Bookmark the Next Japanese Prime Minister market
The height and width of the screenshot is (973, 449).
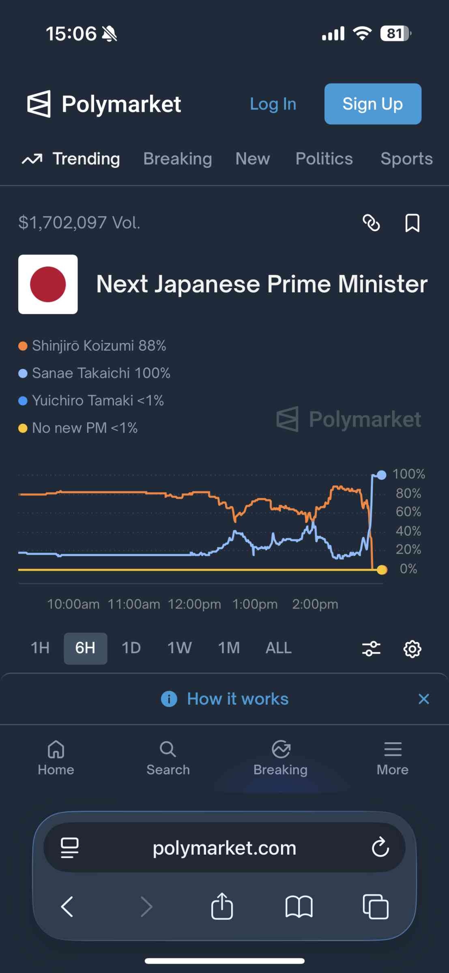412,223
